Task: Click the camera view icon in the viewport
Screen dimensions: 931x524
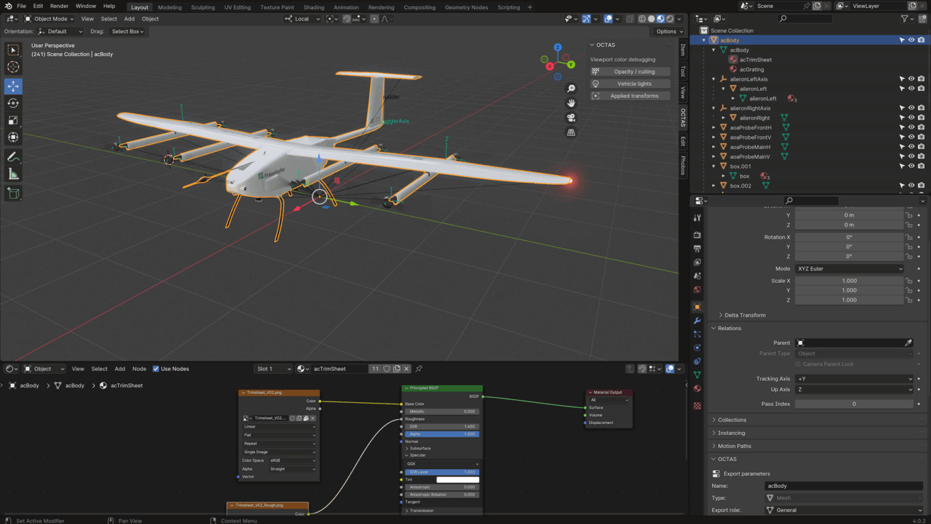Action: (571, 118)
